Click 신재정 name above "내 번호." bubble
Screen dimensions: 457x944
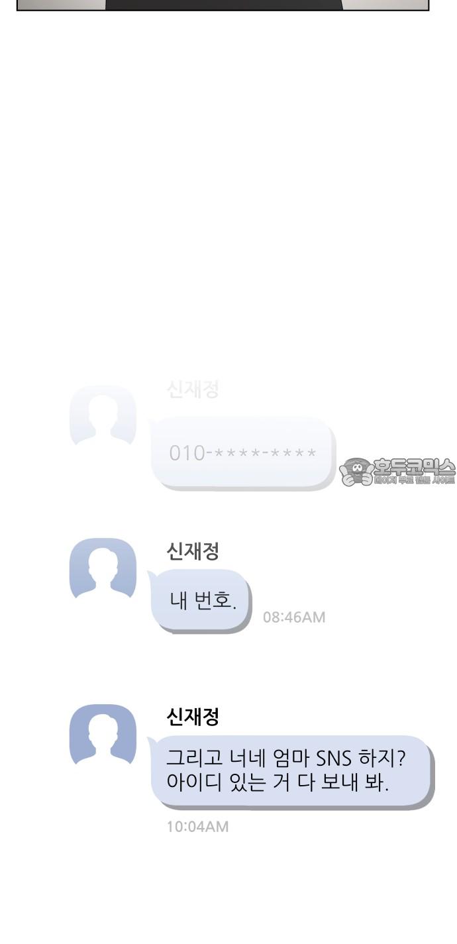click(193, 551)
